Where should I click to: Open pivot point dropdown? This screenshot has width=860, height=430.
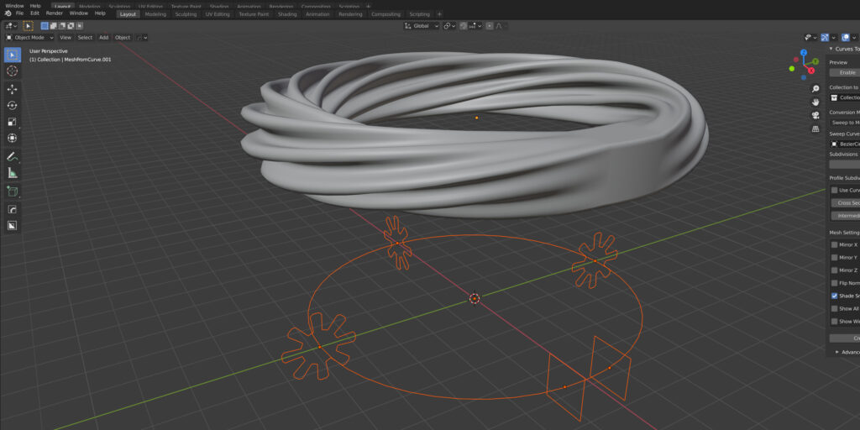pyautogui.click(x=450, y=26)
